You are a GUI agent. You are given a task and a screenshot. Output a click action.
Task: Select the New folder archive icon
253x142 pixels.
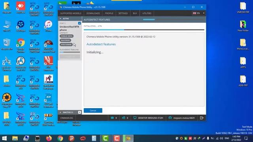[243, 26]
